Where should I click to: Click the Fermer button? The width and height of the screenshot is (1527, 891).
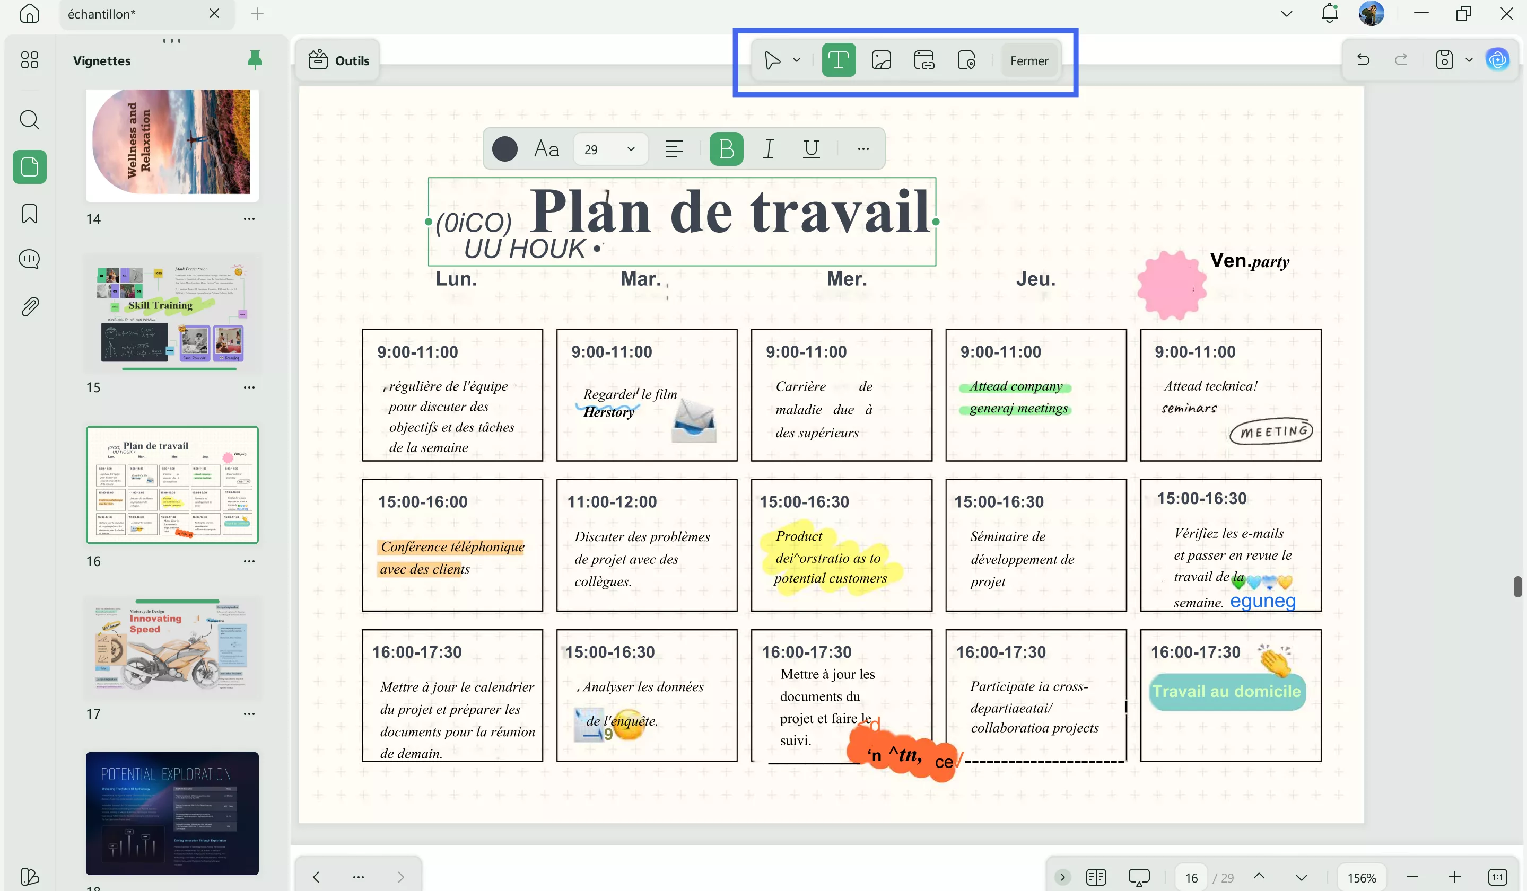pos(1028,60)
